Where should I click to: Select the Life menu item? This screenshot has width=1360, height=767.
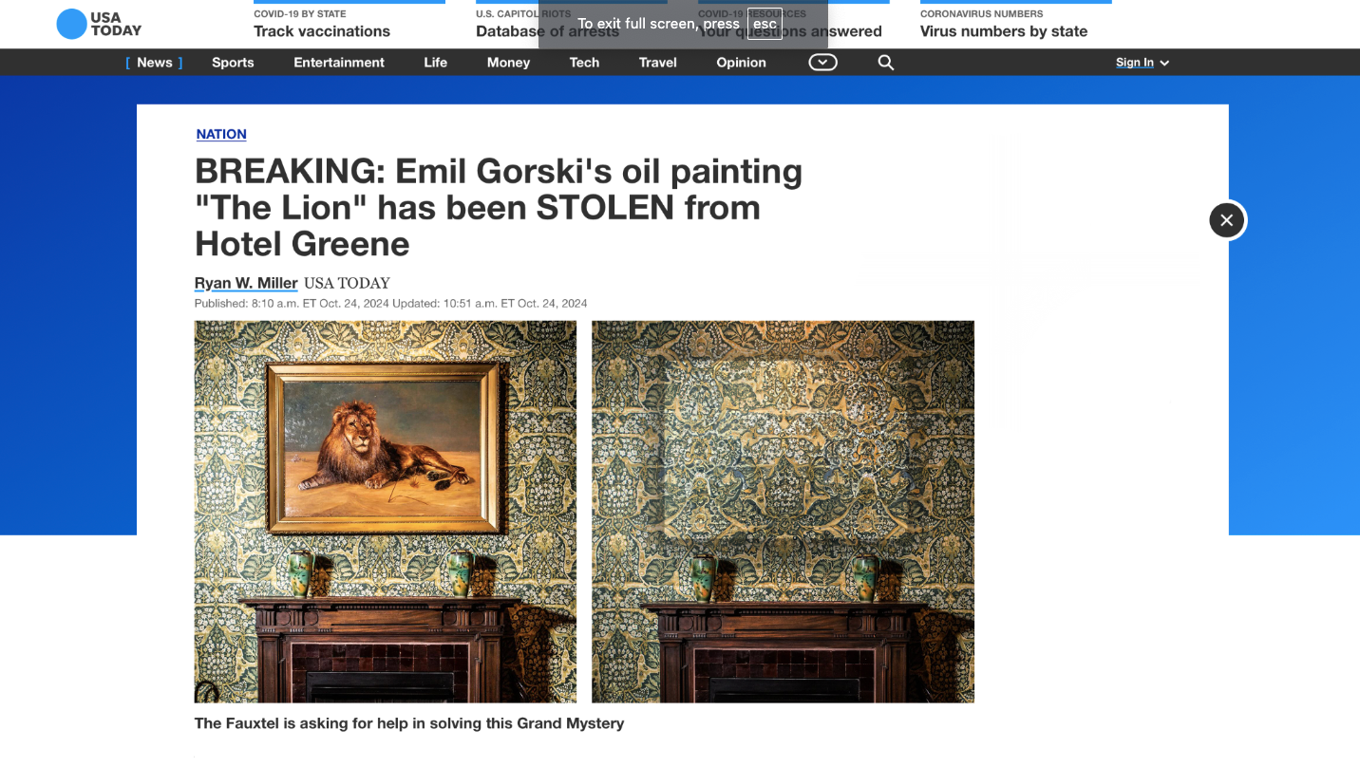click(x=435, y=63)
